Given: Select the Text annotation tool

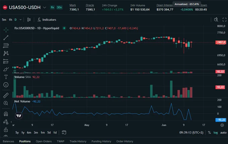Looking at the screenshot, I should [x=6, y=77].
